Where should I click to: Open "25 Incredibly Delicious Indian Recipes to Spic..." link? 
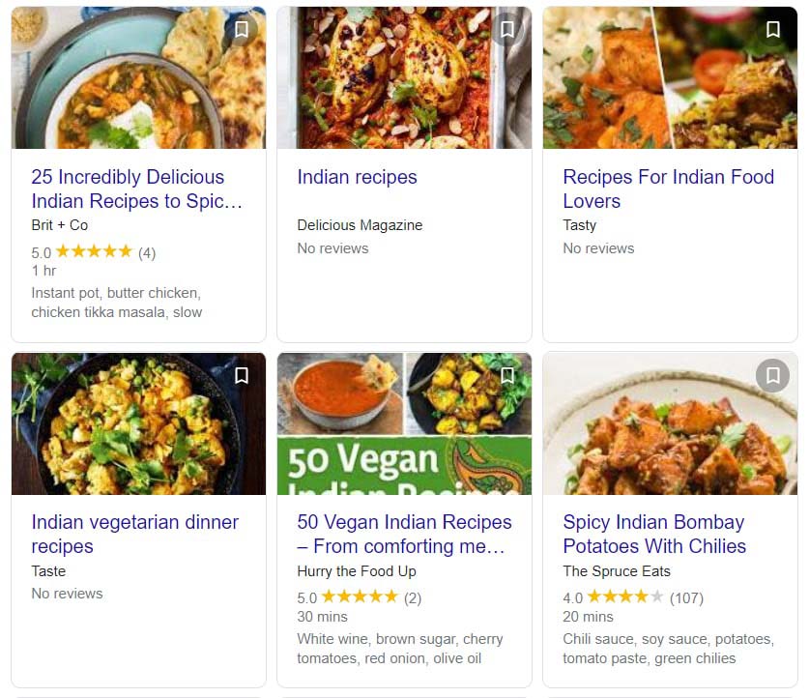pyautogui.click(x=137, y=189)
